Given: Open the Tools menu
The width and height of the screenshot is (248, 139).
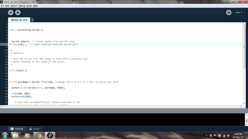Looking at the screenshot, I should (x=29, y=6).
